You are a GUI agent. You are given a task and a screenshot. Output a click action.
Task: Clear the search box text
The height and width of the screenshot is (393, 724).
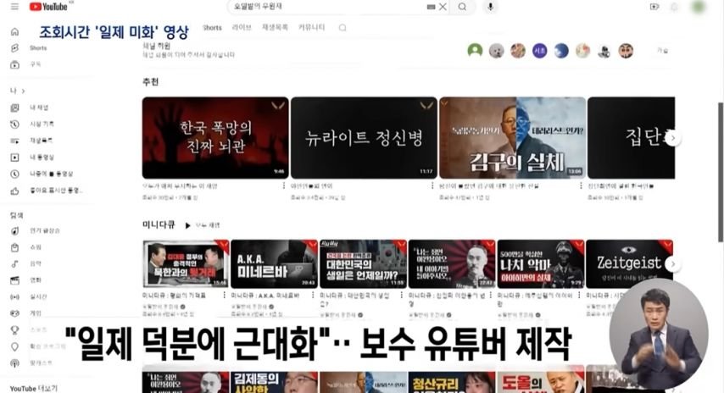tap(443, 7)
